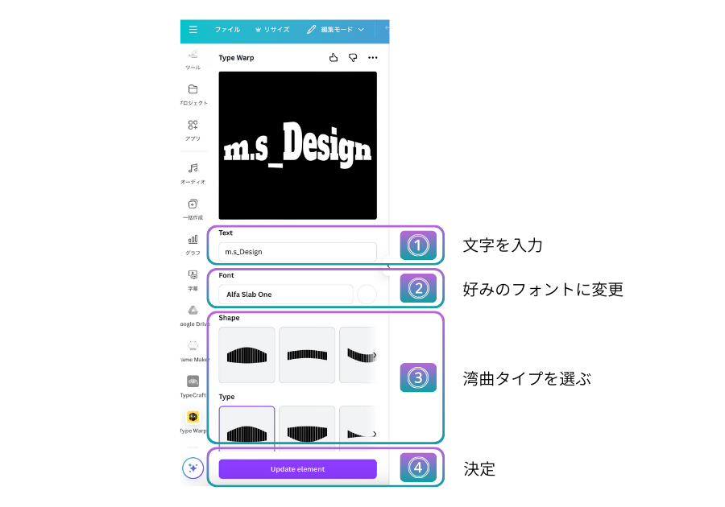Click the magic sparkle assistant button

193,468
